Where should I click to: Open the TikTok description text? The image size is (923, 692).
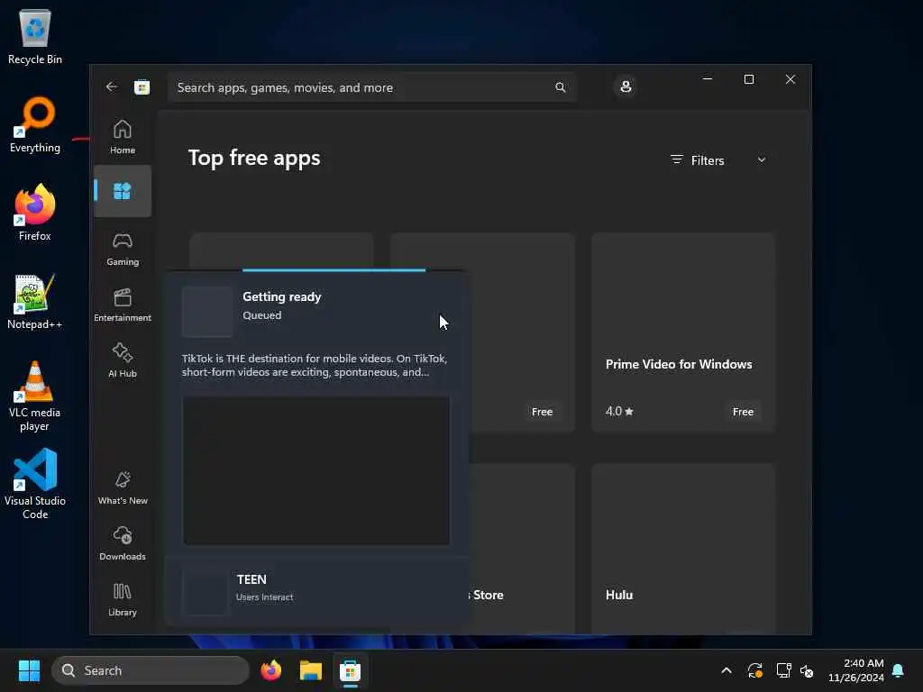[315, 366]
